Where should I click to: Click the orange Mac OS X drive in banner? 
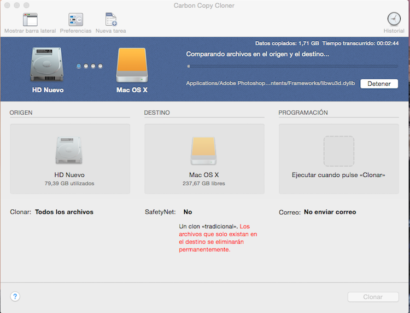tap(132, 65)
